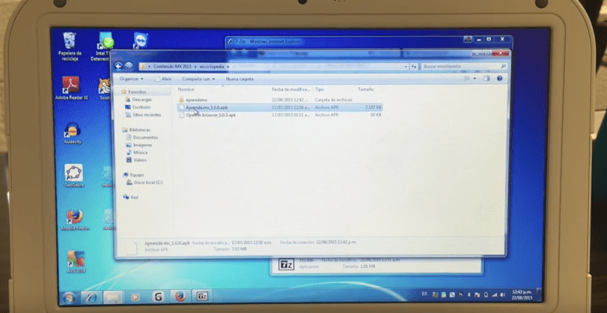This screenshot has height=313, width=607.
Task: Click the 7z taskbar button
Action: coord(201,297)
